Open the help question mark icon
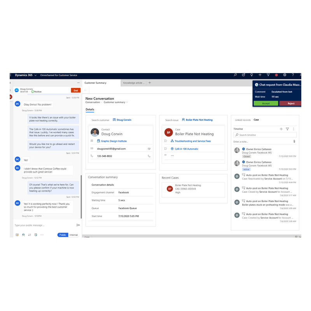This screenshot has height=311, width=311. (293, 75)
